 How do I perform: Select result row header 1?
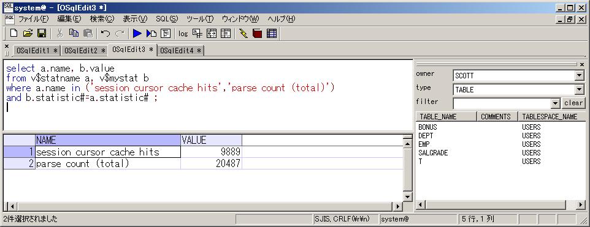pyautogui.click(x=19, y=152)
